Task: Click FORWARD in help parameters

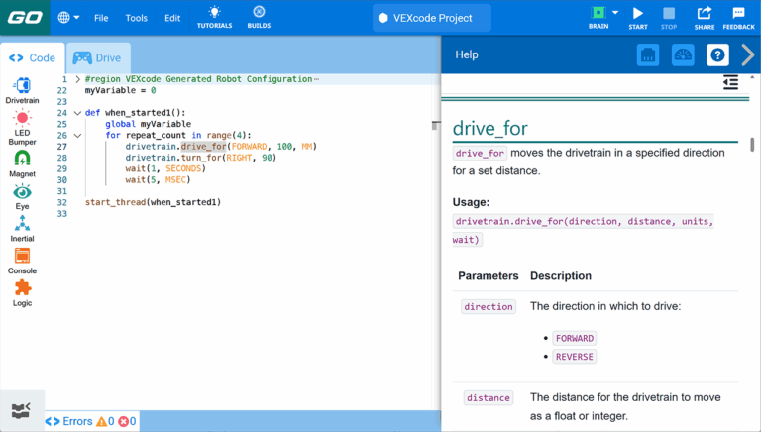Action: coord(575,338)
